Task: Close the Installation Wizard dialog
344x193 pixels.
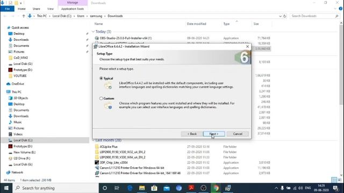Action: (x=247, y=47)
